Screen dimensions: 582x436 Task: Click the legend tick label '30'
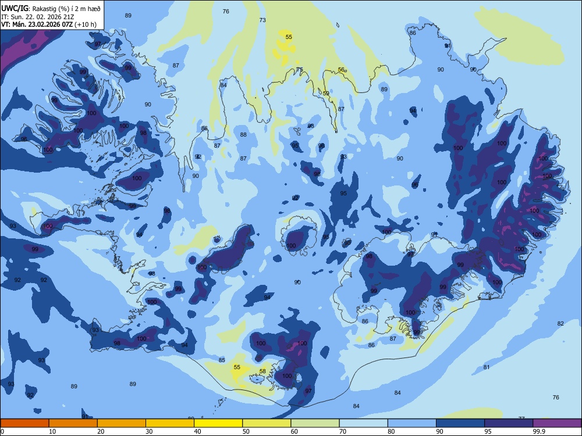pos(149,431)
